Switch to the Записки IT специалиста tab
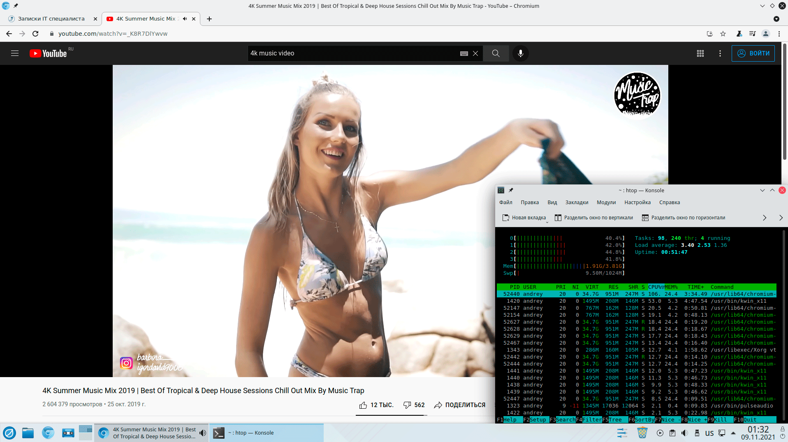 [x=51, y=19]
